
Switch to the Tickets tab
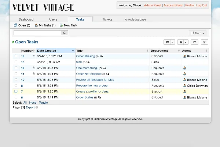pos(107,19)
